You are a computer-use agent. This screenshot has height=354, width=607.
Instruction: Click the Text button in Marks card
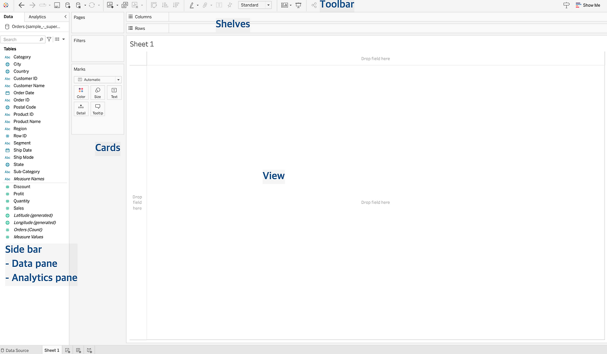pyautogui.click(x=114, y=92)
